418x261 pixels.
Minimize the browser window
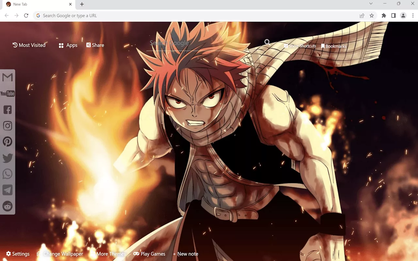click(x=385, y=4)
